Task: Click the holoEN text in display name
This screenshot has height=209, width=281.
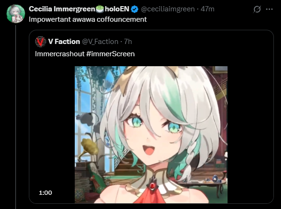Action: [x=117, y=9]
